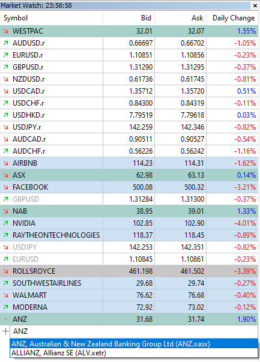This screenshot has width=260, height=362.
Task: Choose ALLIANZ Allianz SE suggestion
Action: (134, 353)
